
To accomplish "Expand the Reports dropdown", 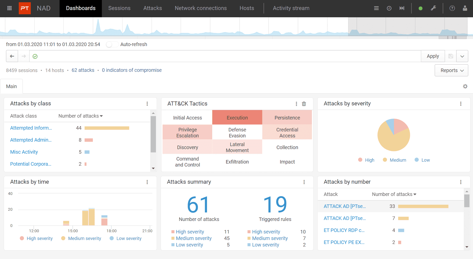I will (x=451, y=70).
